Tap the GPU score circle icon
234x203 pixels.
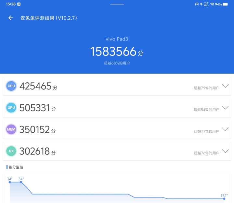11,108
